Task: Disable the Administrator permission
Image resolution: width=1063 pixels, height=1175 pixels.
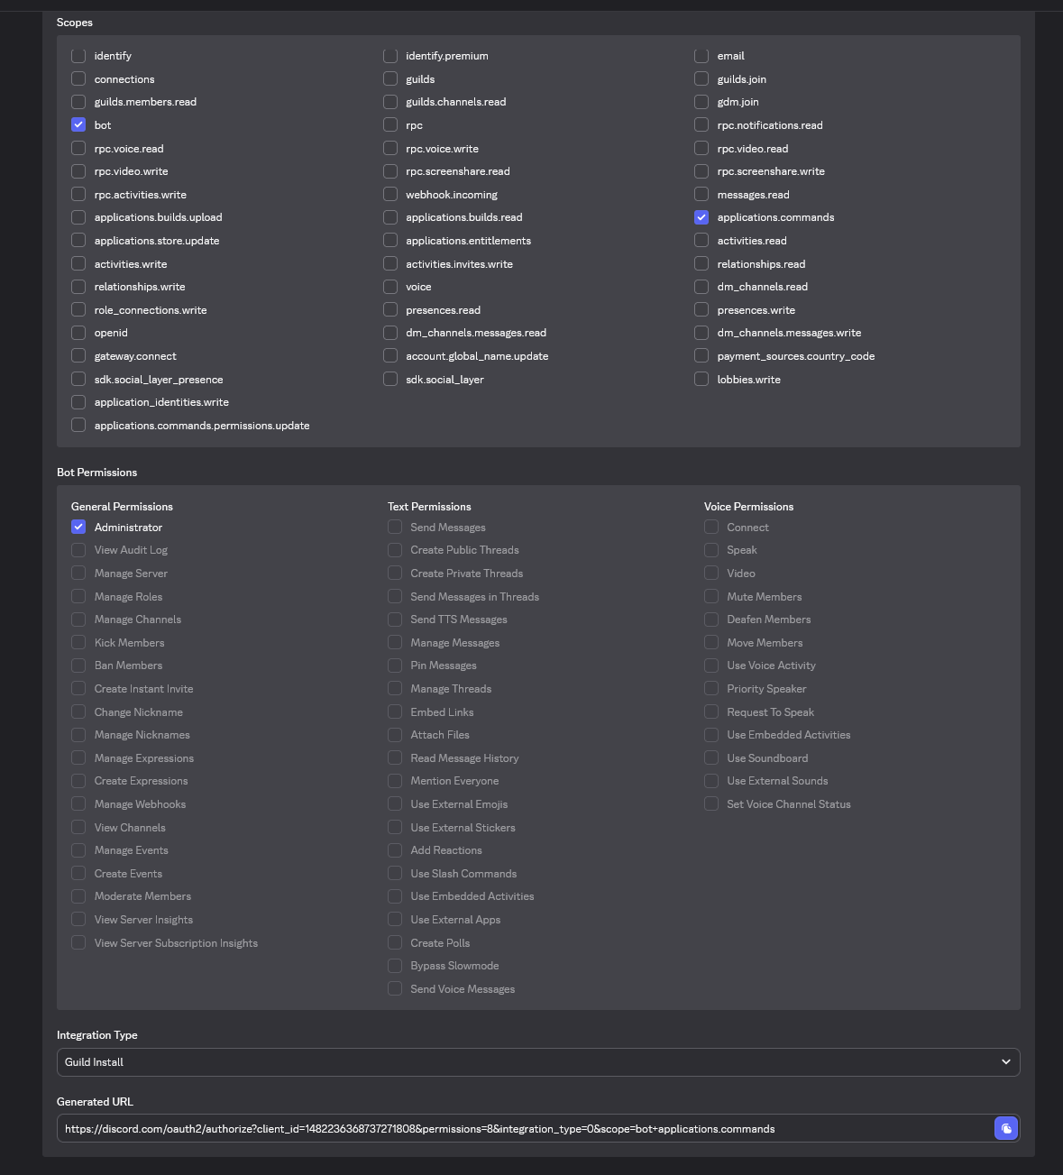Action: tap(78, 527)
